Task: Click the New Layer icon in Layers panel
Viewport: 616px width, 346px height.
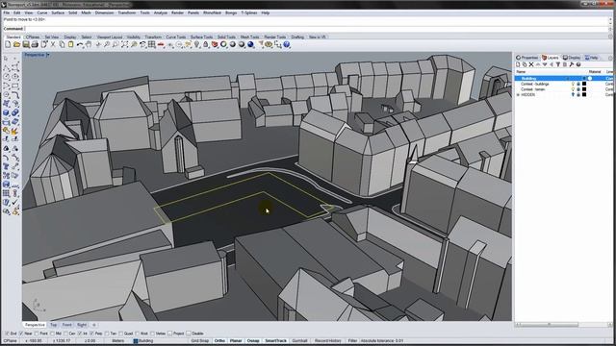Action: click(518, 64)
